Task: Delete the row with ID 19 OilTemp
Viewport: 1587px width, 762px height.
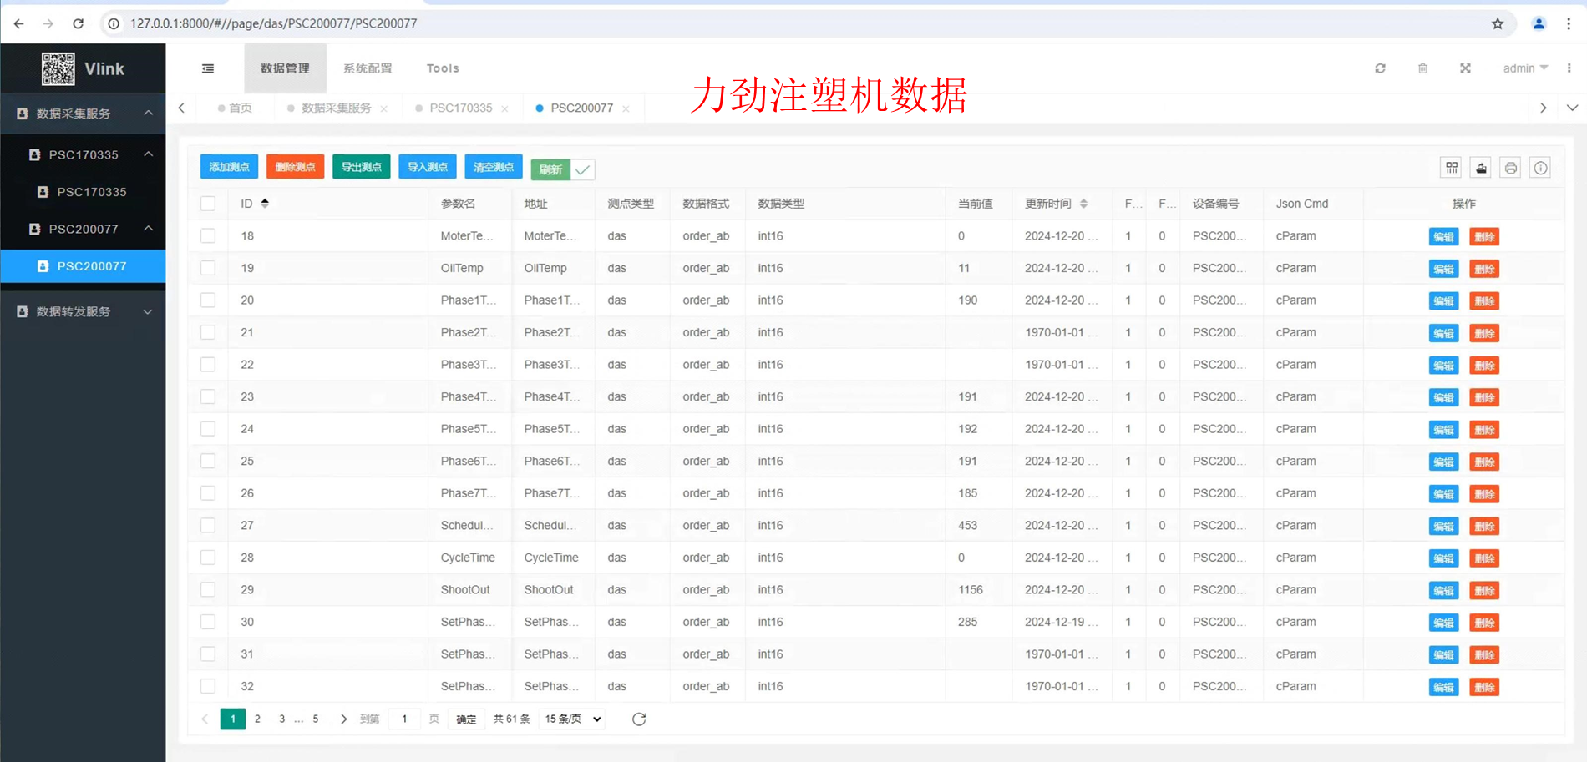Action: click(1484, 269)
